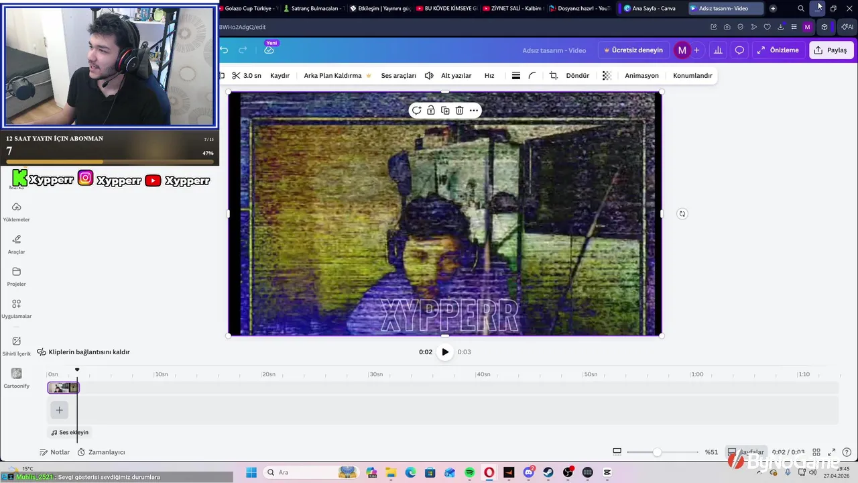Select the video clip thumbnail in the timeline

[x=63, y=388]
